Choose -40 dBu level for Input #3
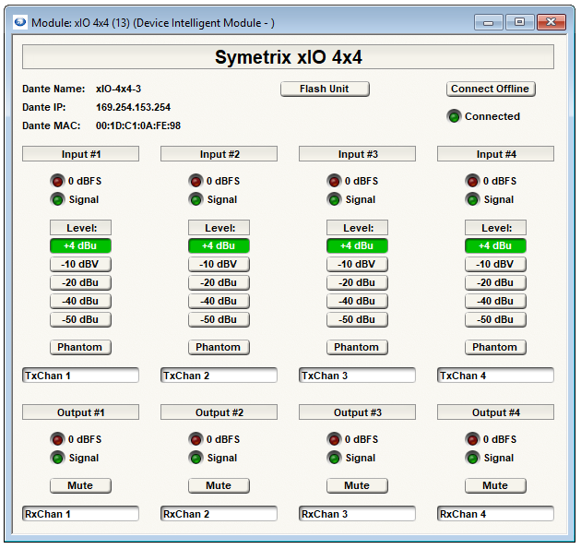 (x=357, y=301)
